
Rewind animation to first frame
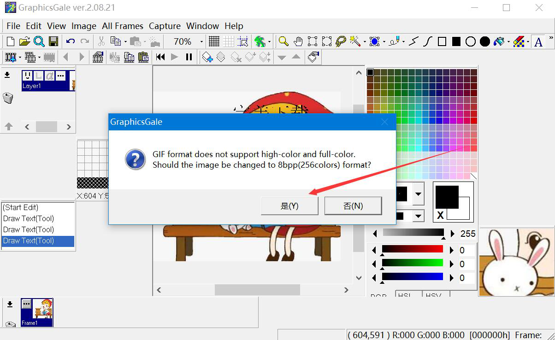coord(160,57)
